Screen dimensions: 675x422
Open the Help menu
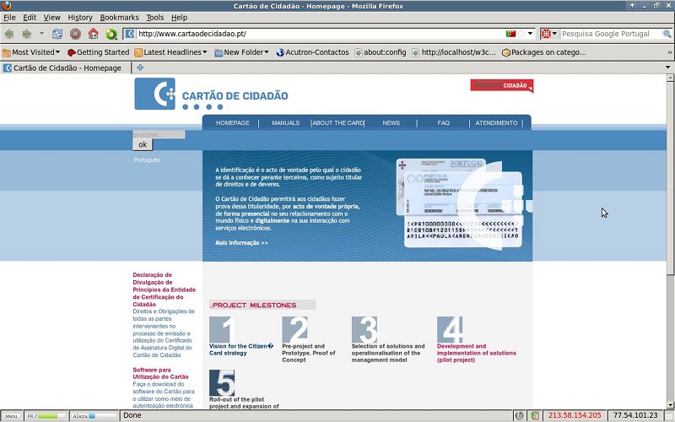[179, 18]
